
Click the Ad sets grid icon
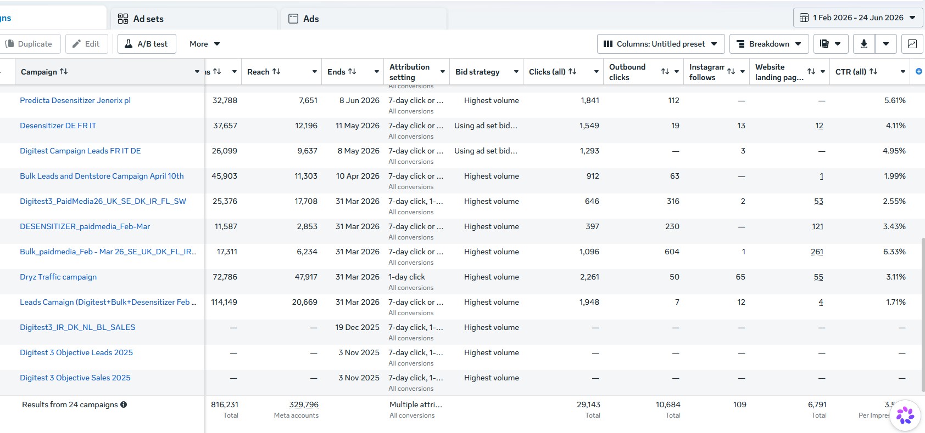click(x=123, y=19)
